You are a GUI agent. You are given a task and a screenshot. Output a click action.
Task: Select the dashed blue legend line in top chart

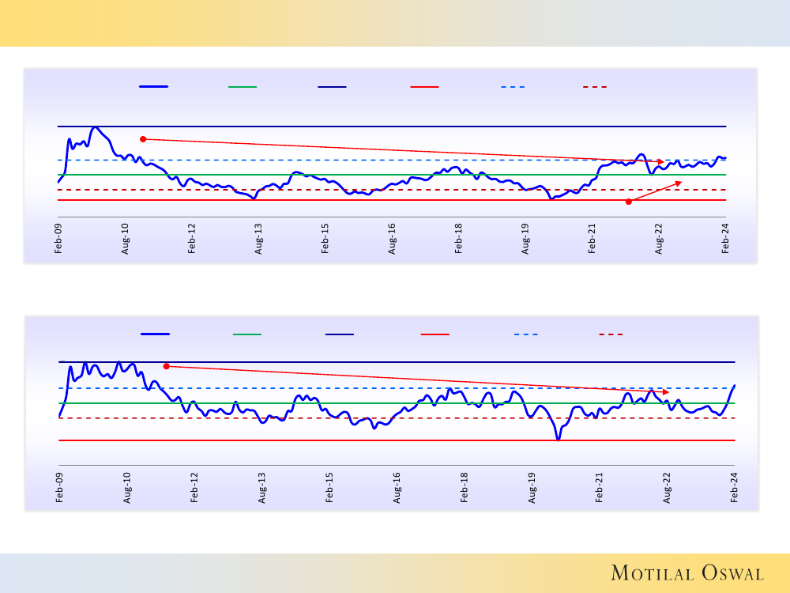point(513,86)
